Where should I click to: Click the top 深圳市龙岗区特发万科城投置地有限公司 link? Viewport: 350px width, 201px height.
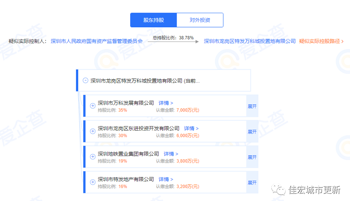click(250, 41)
